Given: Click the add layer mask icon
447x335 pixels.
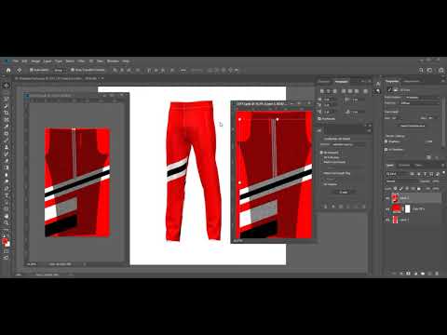Looking at the screenshot, I should tap(409, 274).
